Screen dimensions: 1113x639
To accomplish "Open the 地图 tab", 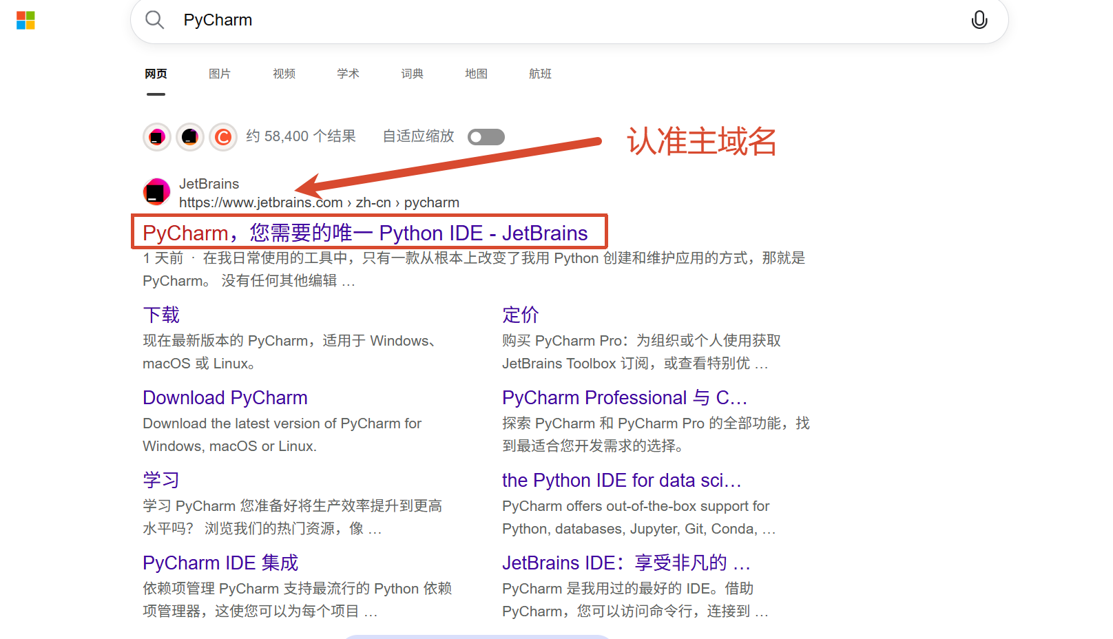I will (476, 74).
